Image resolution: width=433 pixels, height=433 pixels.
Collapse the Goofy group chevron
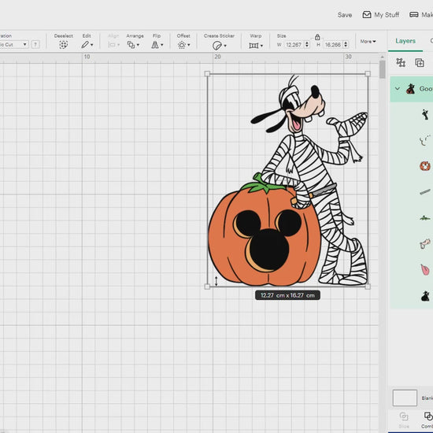click(398, 89)
